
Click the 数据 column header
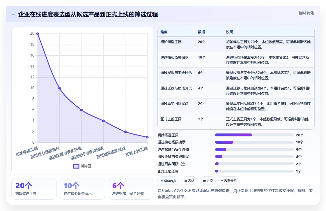201,32
